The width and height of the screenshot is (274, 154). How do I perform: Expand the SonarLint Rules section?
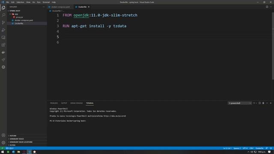point(27,139)
